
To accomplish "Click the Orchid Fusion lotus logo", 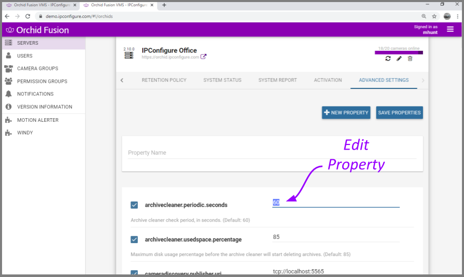I will click(x=10, y=30).
